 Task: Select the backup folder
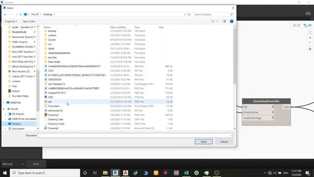pos(52,31)
